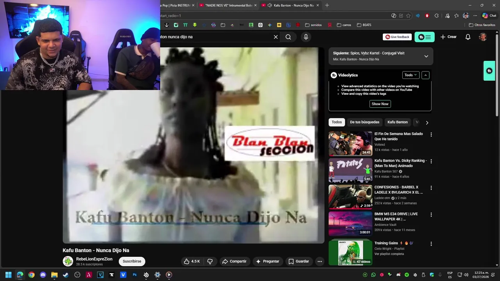Screen dimensions: 500x281
Task: Open El Fin De Semana Mas Salado thumbnail
Action: pyautogui.click(x=350, y=143)
